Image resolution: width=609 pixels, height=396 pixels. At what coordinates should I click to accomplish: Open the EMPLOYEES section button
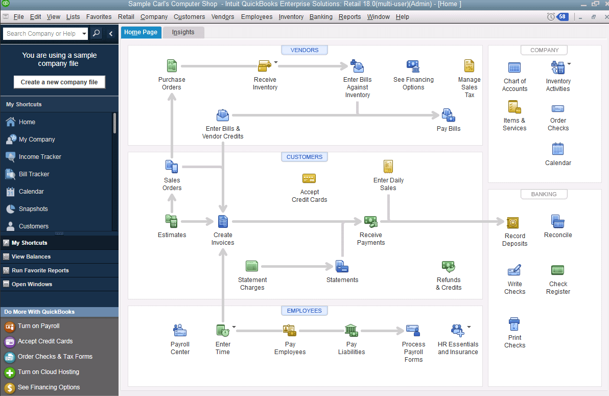(305, 311)
